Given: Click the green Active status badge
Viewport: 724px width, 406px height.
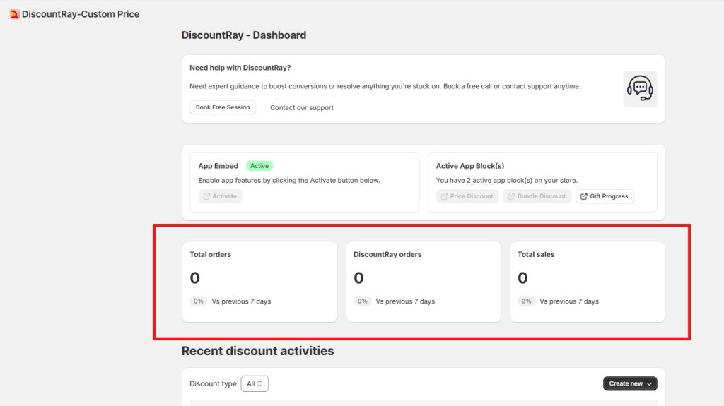Looking at the screenshot, I should [x=259, y=166].
